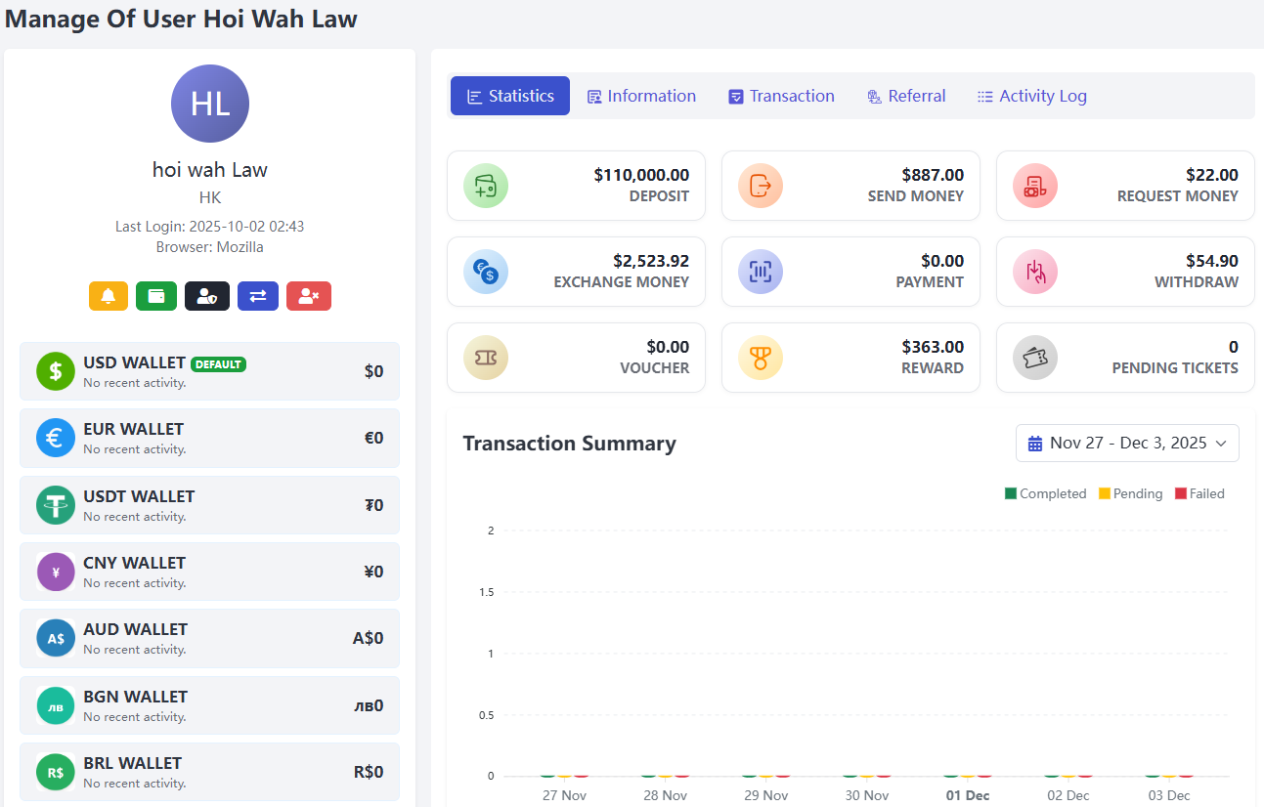Screen dimensions: 1264x807
Task: Toggle the Completed series in chart legend
Action: [x=1045, y=494]
